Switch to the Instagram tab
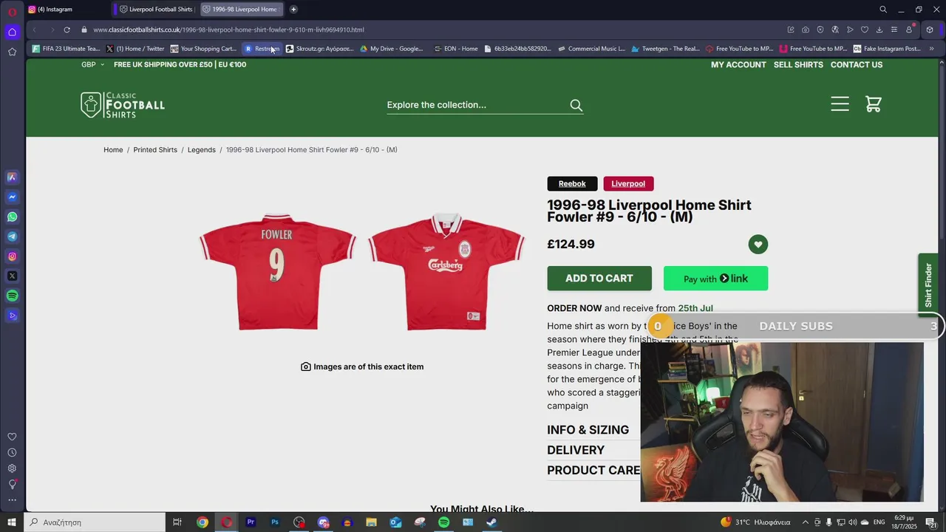Screen dimensions: 946x532 click(x=67, y=9)
